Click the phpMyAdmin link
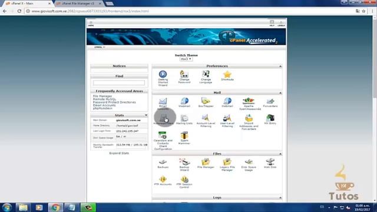 pos(102,108)
